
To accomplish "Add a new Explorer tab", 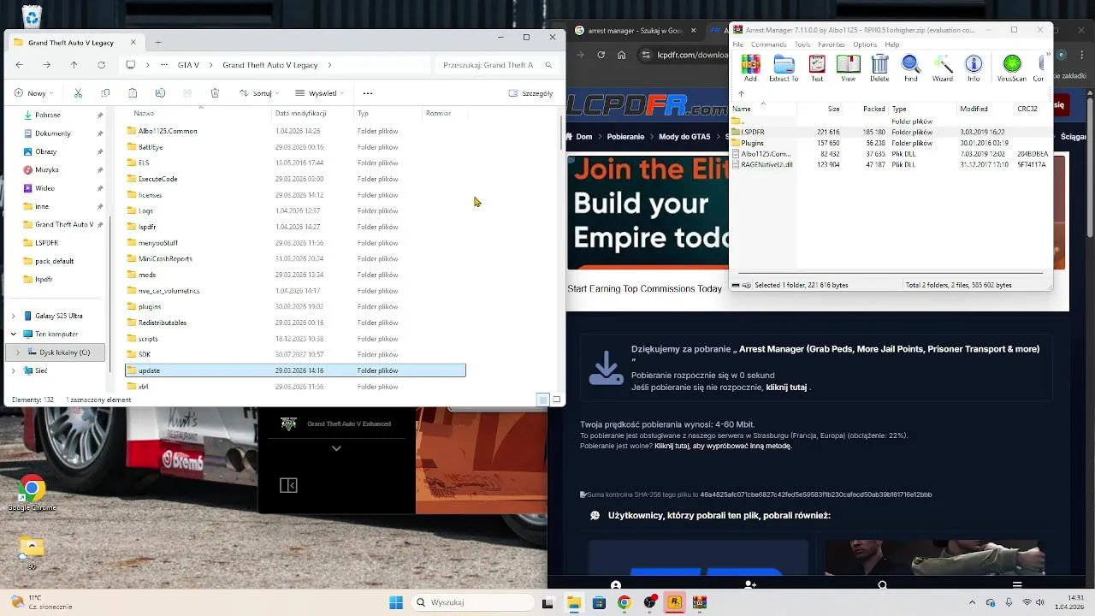I will point(158,42).
